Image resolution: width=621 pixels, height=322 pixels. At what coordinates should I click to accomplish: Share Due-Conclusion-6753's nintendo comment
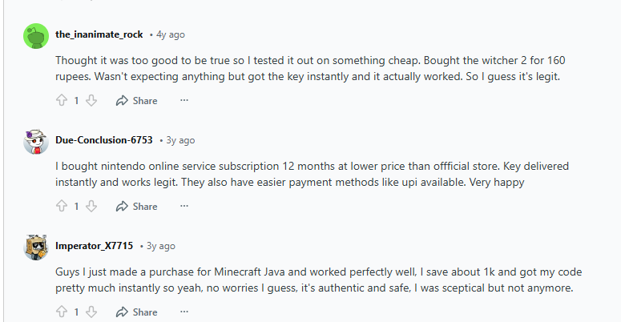pyautogui.click(x=136, y=207)
